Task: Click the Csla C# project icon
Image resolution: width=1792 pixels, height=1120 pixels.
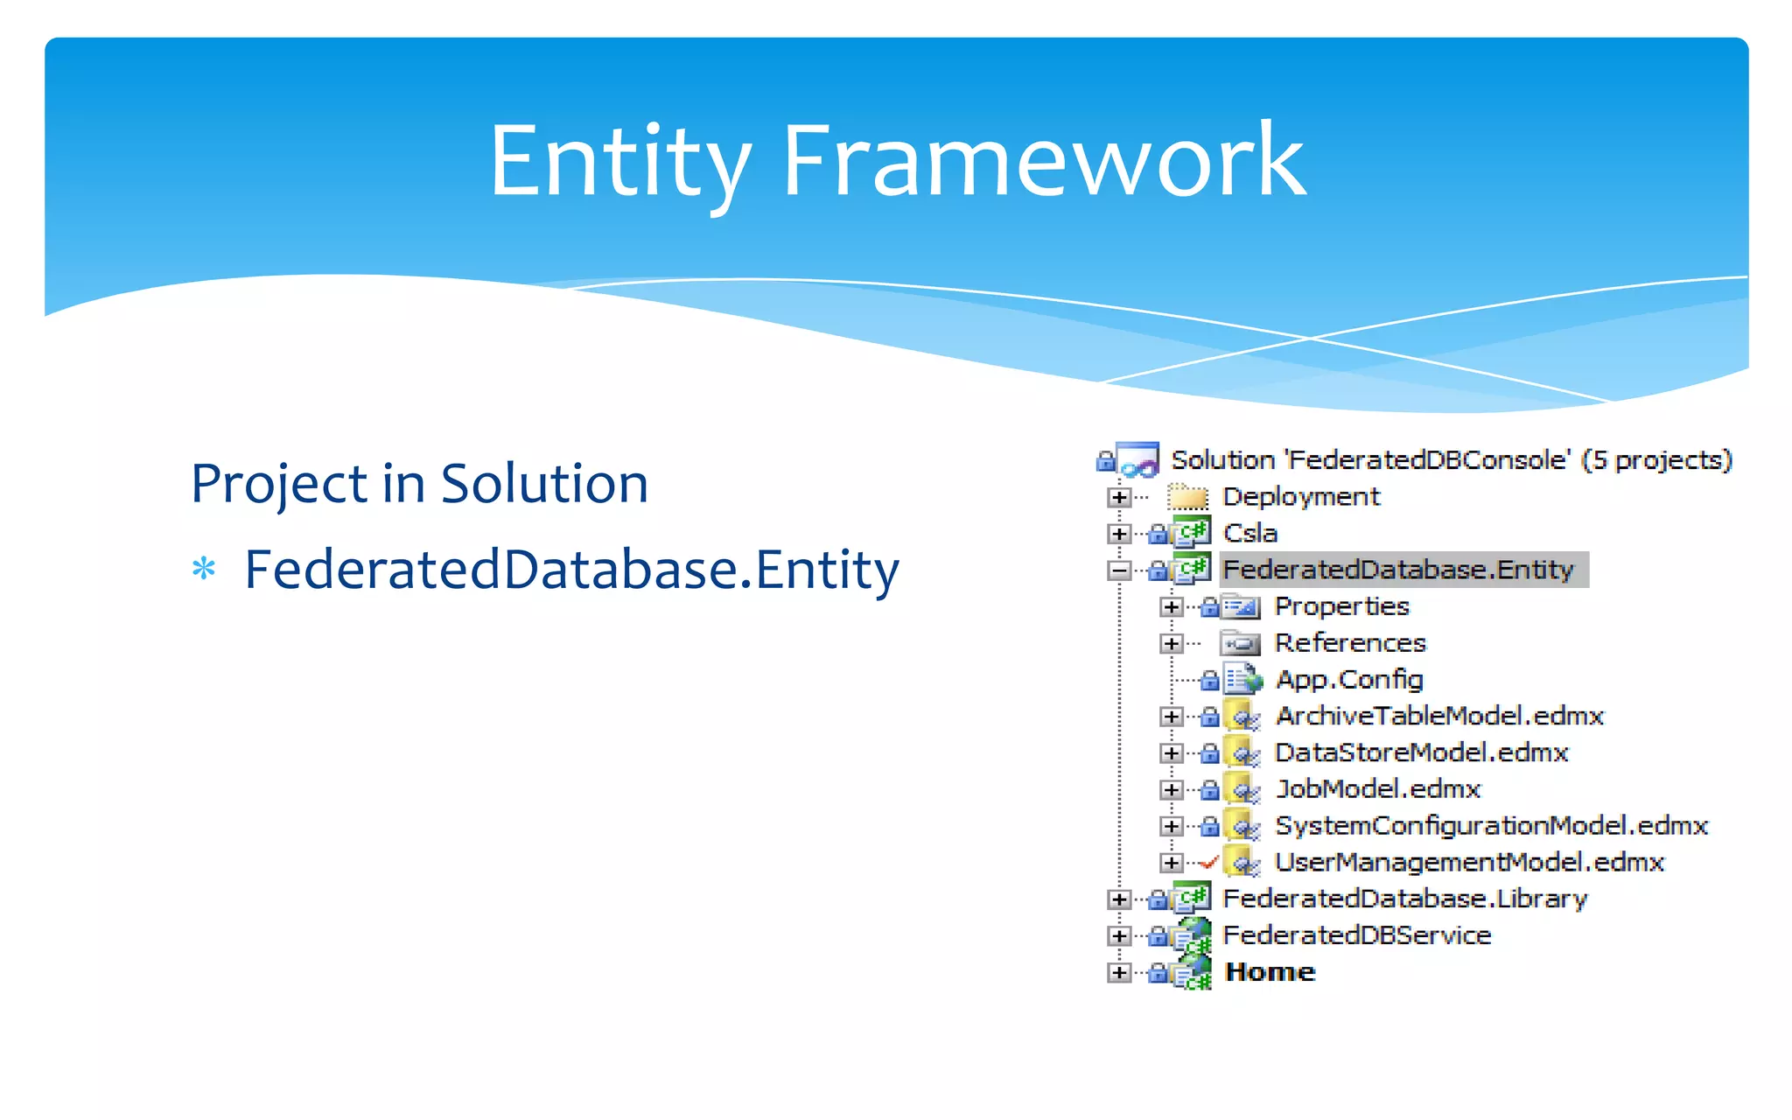Action: (1191, 533)
